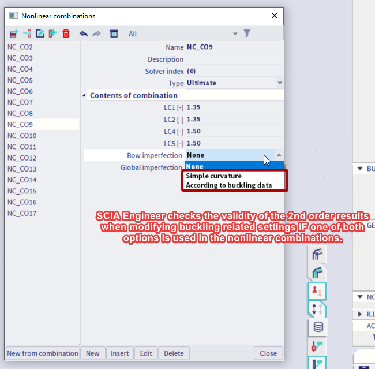
Task: Open the database stack icon in sidebar
Action: [x=318, y=327]
